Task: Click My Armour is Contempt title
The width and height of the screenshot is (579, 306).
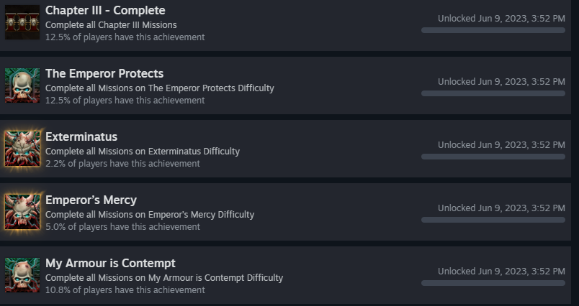Action: tap(110, 264)
